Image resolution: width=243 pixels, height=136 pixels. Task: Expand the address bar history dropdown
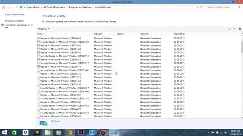click(x=197, y=7)
